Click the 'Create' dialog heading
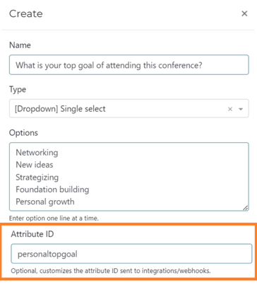This screenshot has height=290, width=257. 26,13
